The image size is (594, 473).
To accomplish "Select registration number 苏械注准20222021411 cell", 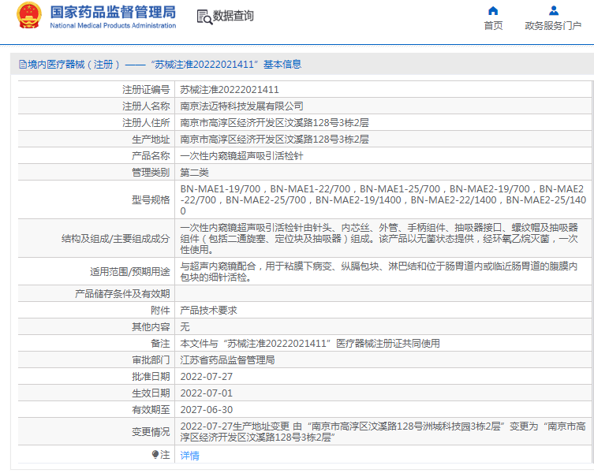I will 230,89.
